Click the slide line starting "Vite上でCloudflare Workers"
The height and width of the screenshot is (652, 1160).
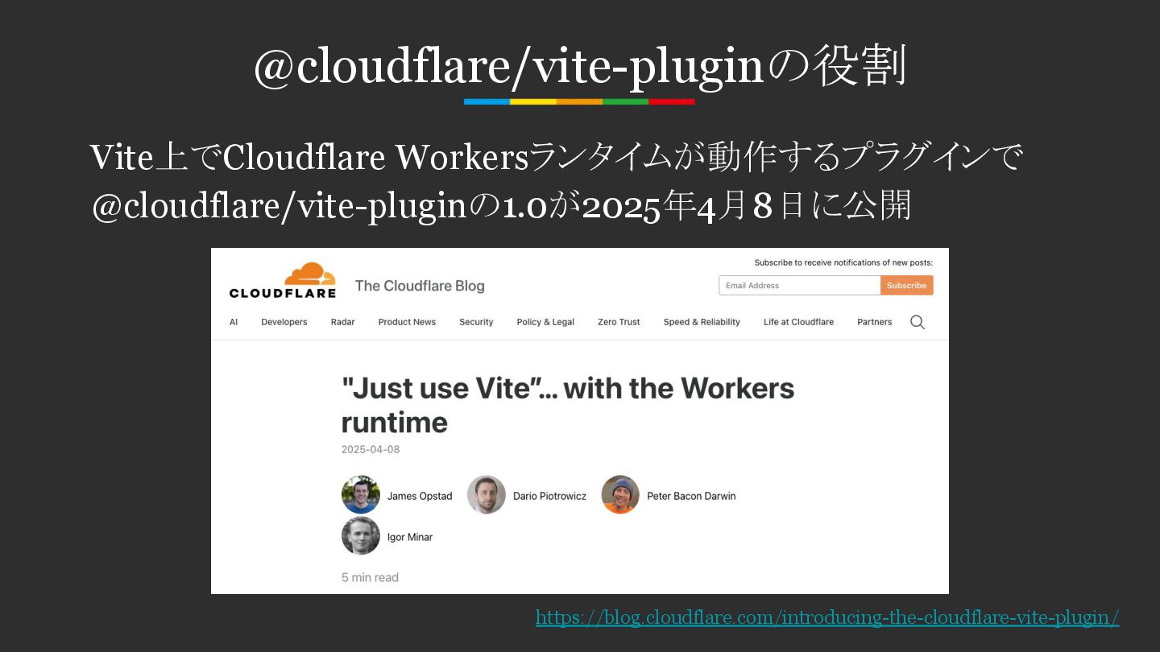pyautogui.click(x=556, y=157)
